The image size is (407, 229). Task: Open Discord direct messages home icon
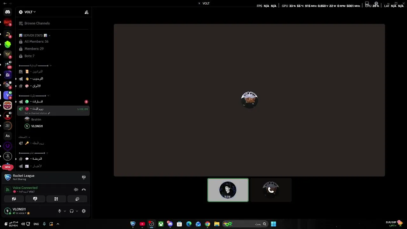8,12
